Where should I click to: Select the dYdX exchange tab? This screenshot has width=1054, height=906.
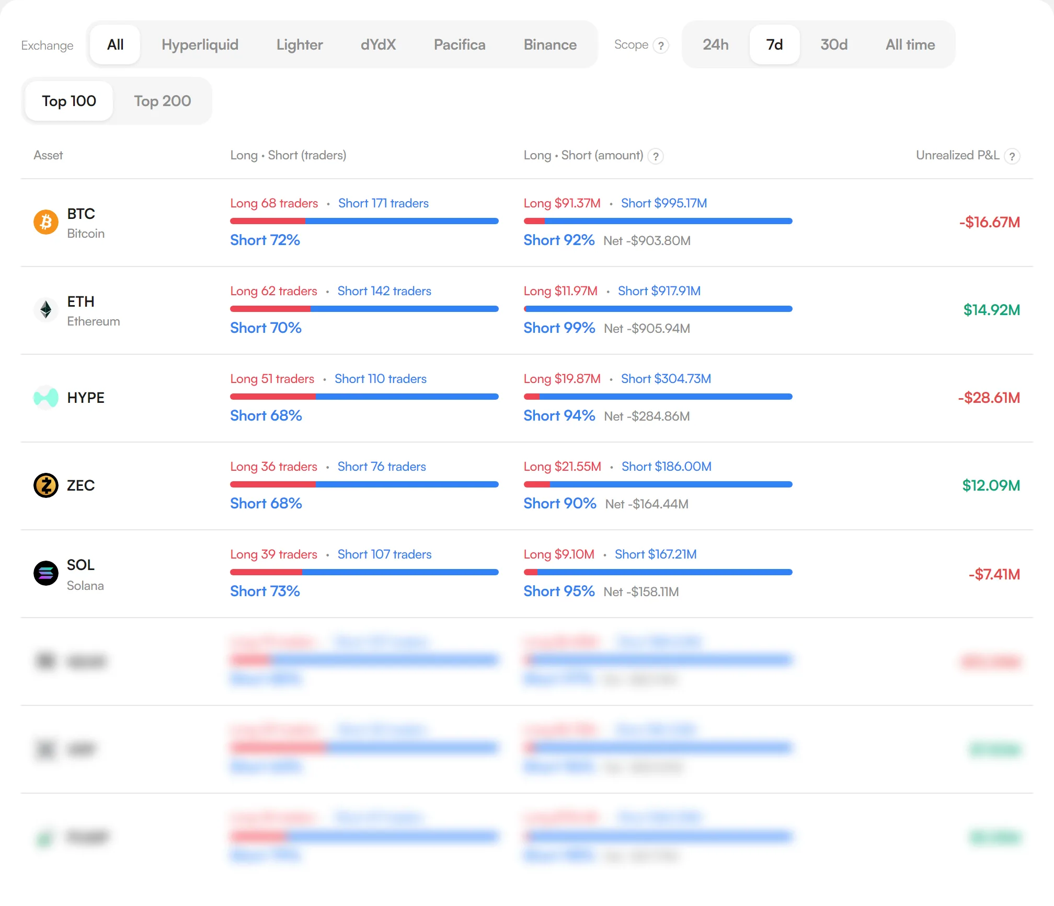[x=378, y=45]
